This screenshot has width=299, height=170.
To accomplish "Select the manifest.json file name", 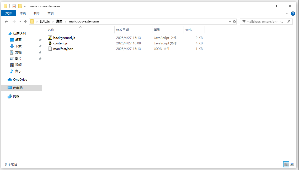I will tap(63, 49).
